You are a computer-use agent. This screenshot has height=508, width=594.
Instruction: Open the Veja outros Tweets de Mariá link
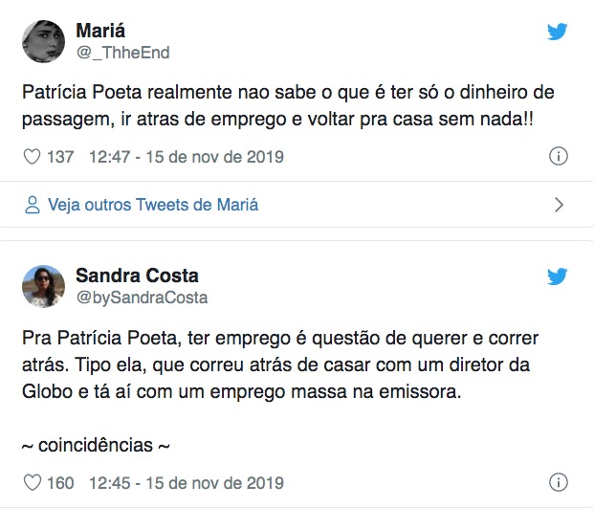click(x=153, y=205)
